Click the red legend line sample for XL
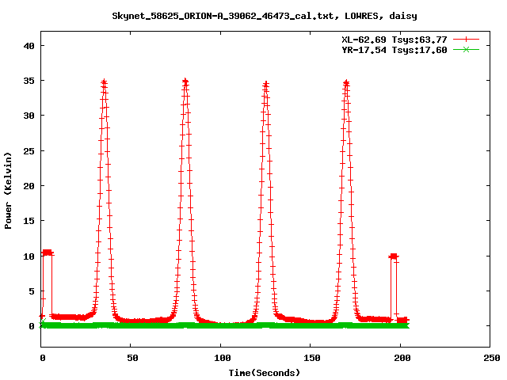The image size is (507, 380). pyautogui.click(x=466, y=40)
